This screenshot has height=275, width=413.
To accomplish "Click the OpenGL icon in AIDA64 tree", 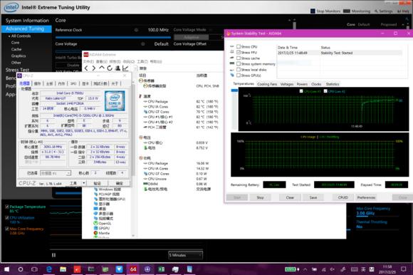I will pos(96,223).
